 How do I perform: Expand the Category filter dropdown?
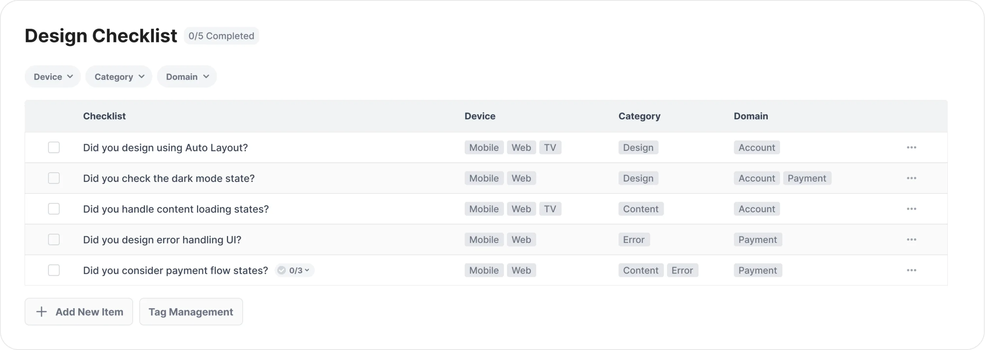[119, 77]
